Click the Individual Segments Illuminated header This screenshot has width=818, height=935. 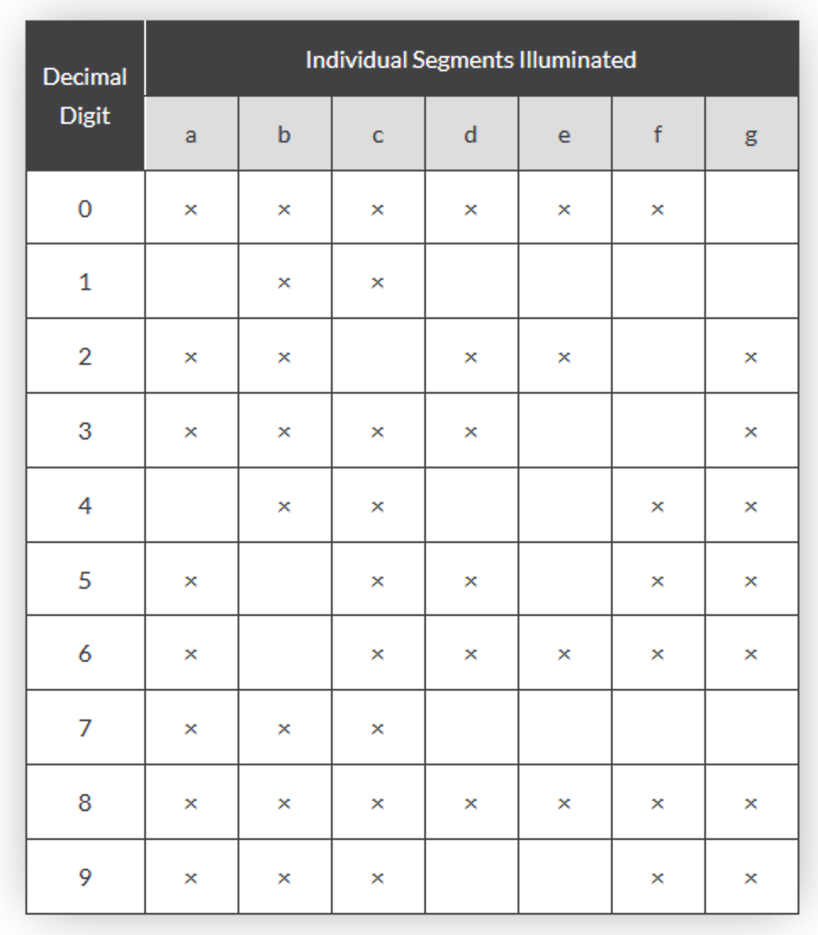pos(472,59)
